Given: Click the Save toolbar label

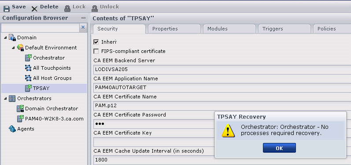Looking at the screenshot, I should (x=19, y=7).
